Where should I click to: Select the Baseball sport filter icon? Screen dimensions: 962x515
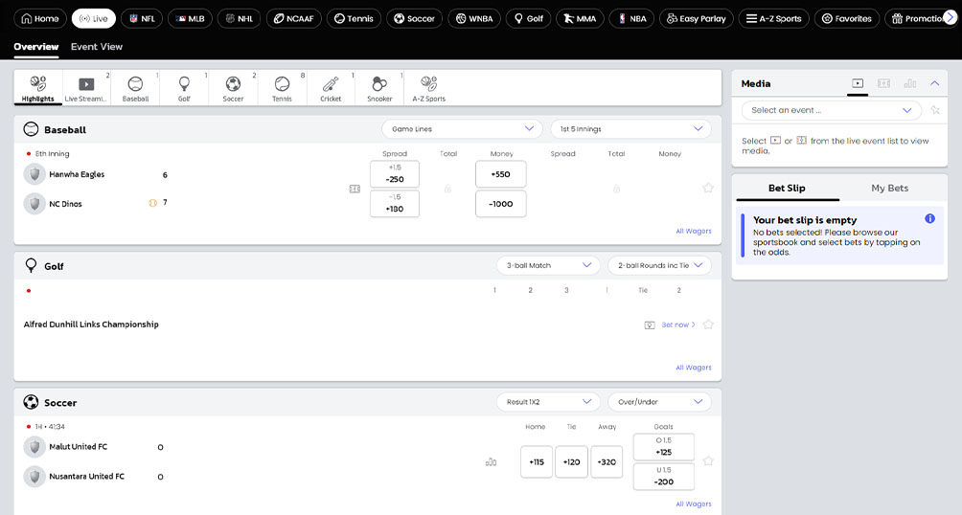(x=136, y=88)
